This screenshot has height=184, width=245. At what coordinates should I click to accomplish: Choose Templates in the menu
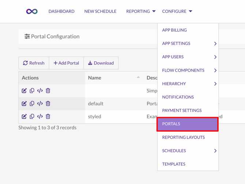[x=174, y=164]
